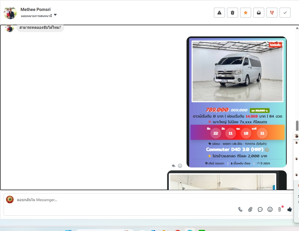The height and width of the screenshot is (231, 299).
Task: Open saved replies speech bubble icon
Action: tap(260, 209)
